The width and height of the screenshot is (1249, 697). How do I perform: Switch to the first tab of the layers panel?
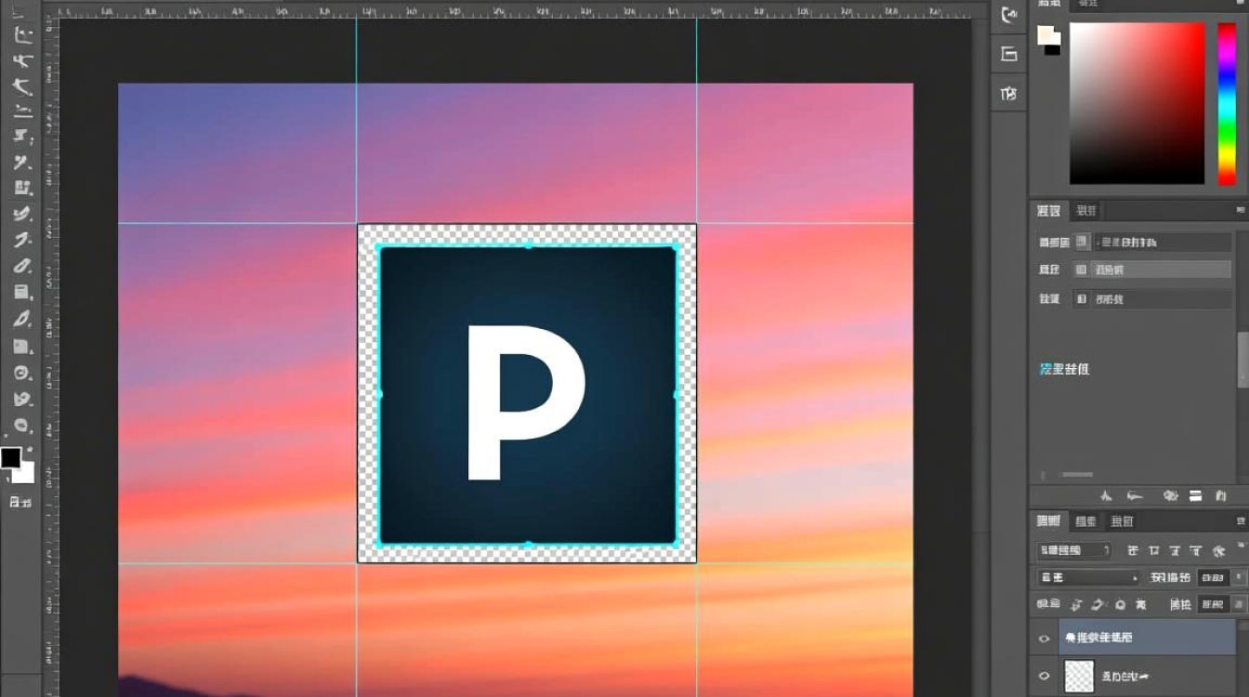point(1048,521)
